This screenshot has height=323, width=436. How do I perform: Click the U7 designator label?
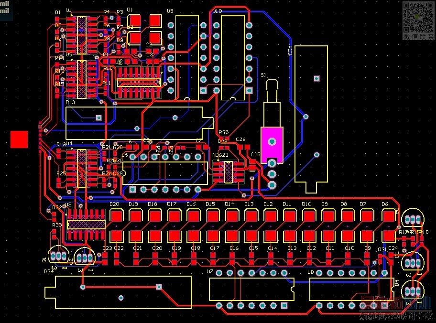[x=210, y=271]
